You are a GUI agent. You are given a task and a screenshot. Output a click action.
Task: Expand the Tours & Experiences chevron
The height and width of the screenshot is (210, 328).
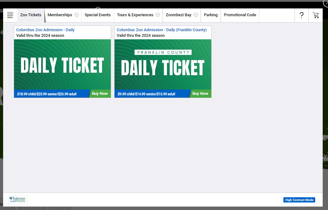pyautogui.click(x=158, y=15)
